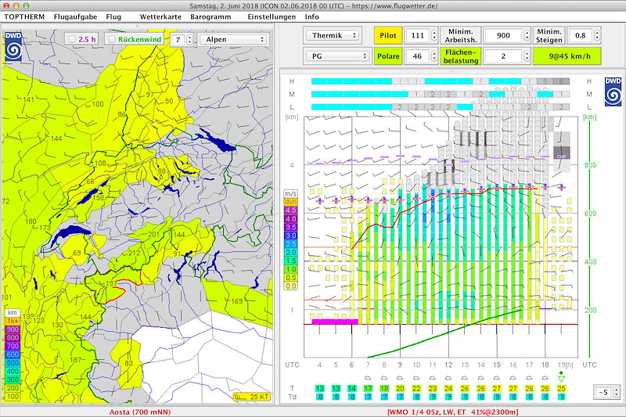Viewport: 626px width, 417px height.
Task: Open the Einstellungen menu
Action: (272, 16)
